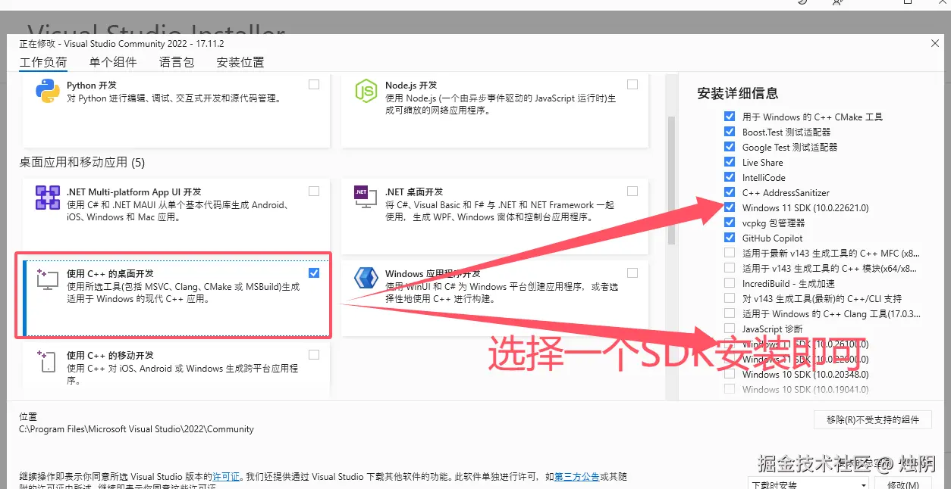Image resolution: width=951 pixels, height=489 pixels.
Task: Check the JavaScript 诊断 component
Action: 730,329
